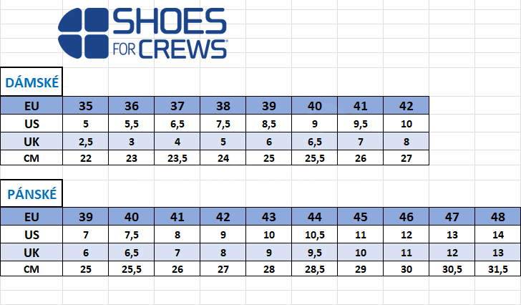Click men's US size 14 cell

[498, 235]
